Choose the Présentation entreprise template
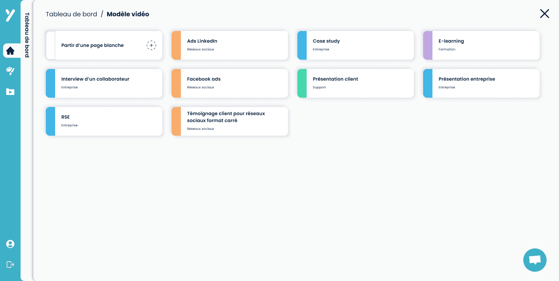Screen dimensions: 559x281 coord(481,83)
